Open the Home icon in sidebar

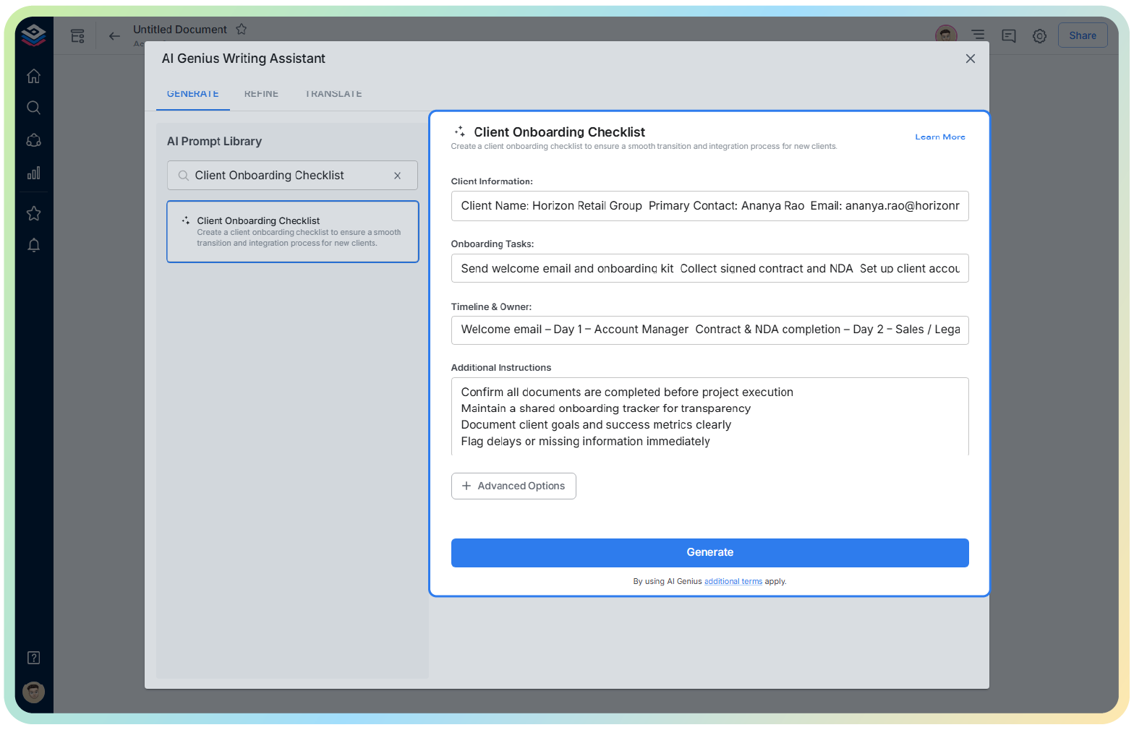click(33, 76)
